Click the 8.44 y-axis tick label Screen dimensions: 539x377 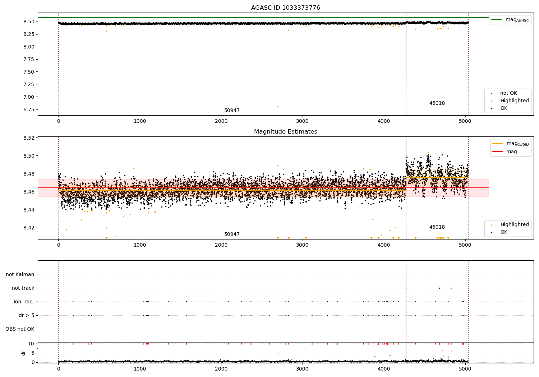pos(29,210)
